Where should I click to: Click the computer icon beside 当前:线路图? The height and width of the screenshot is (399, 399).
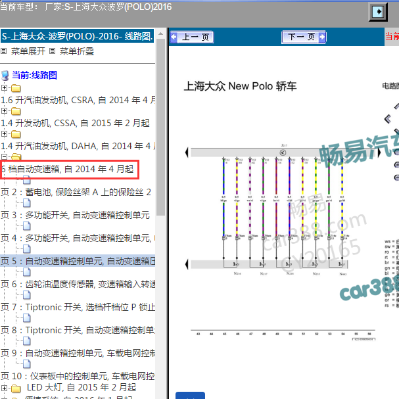pyautogui.click(x=5, y=76)
